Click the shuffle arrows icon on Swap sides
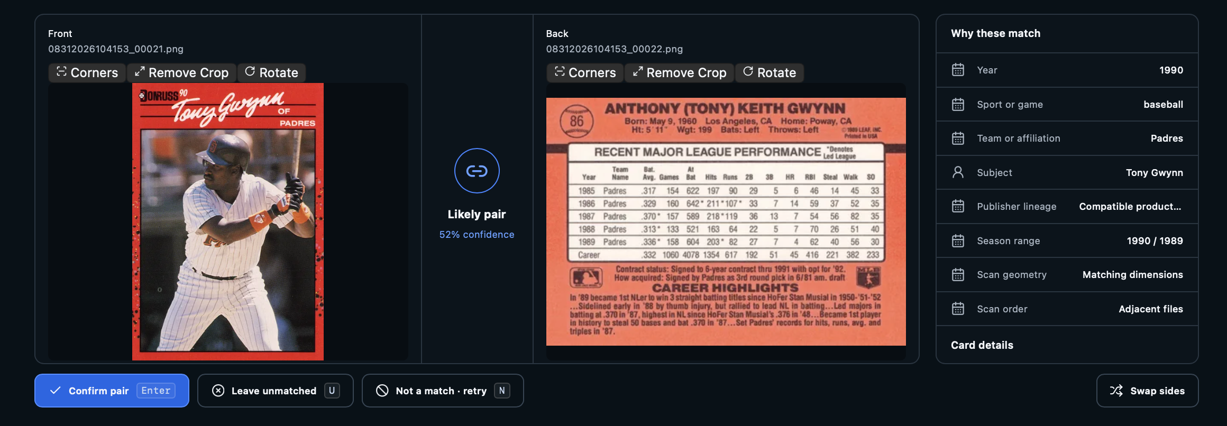This screenshot has height=426, width=1227. click(1116, 391)
